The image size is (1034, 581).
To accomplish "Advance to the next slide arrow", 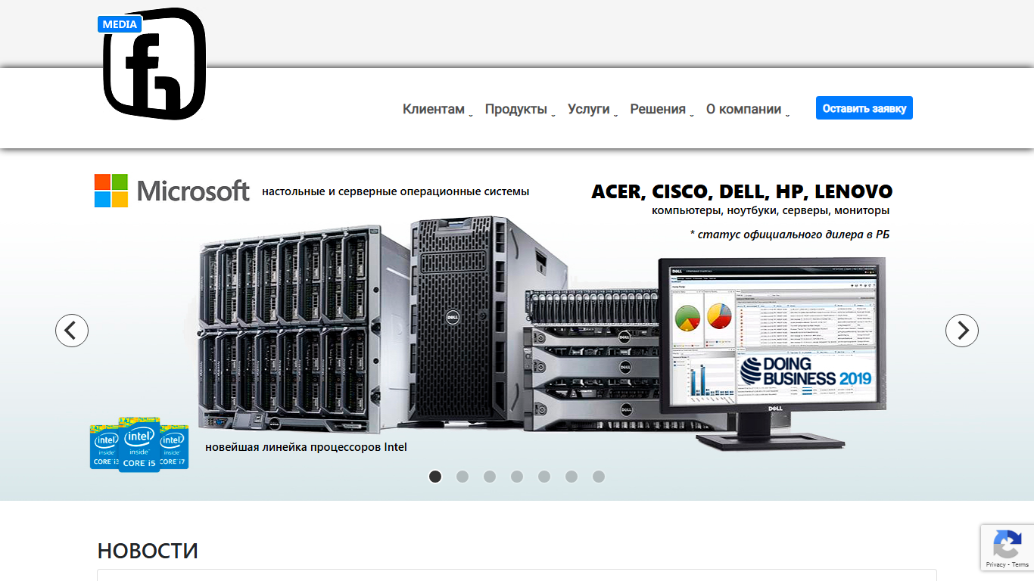I will pos(962,331).
